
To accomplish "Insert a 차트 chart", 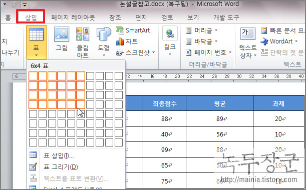I will point(127,41).
